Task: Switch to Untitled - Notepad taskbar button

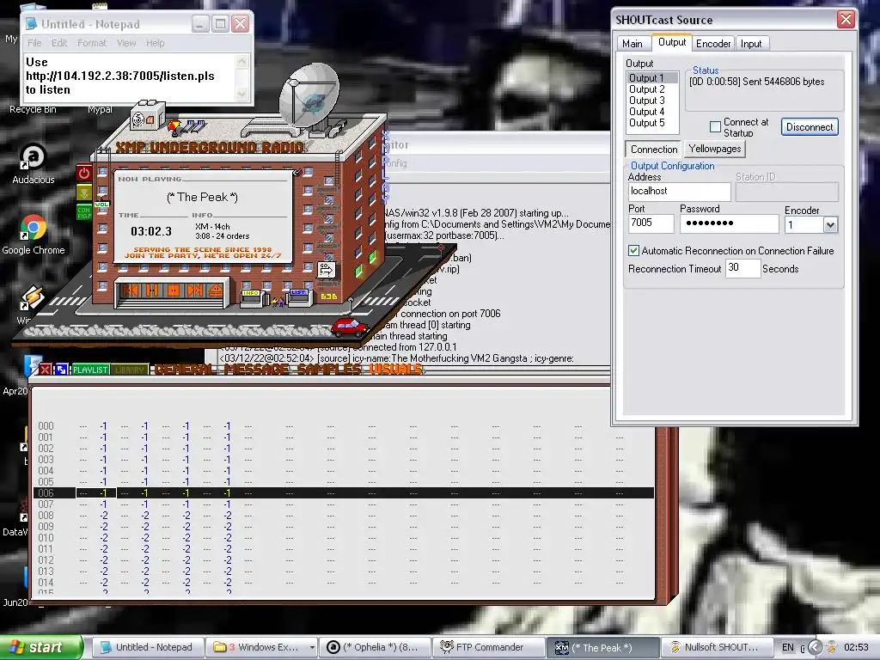Action: click(x=147, y=647)
